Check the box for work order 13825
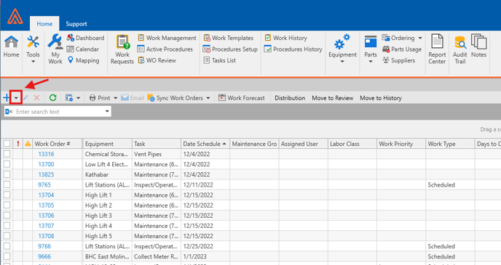The image size is (501, 265). (7, 174)
